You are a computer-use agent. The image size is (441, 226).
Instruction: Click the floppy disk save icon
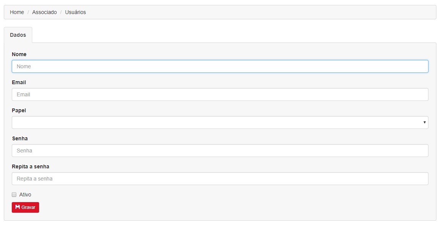[x=17, y=207]
